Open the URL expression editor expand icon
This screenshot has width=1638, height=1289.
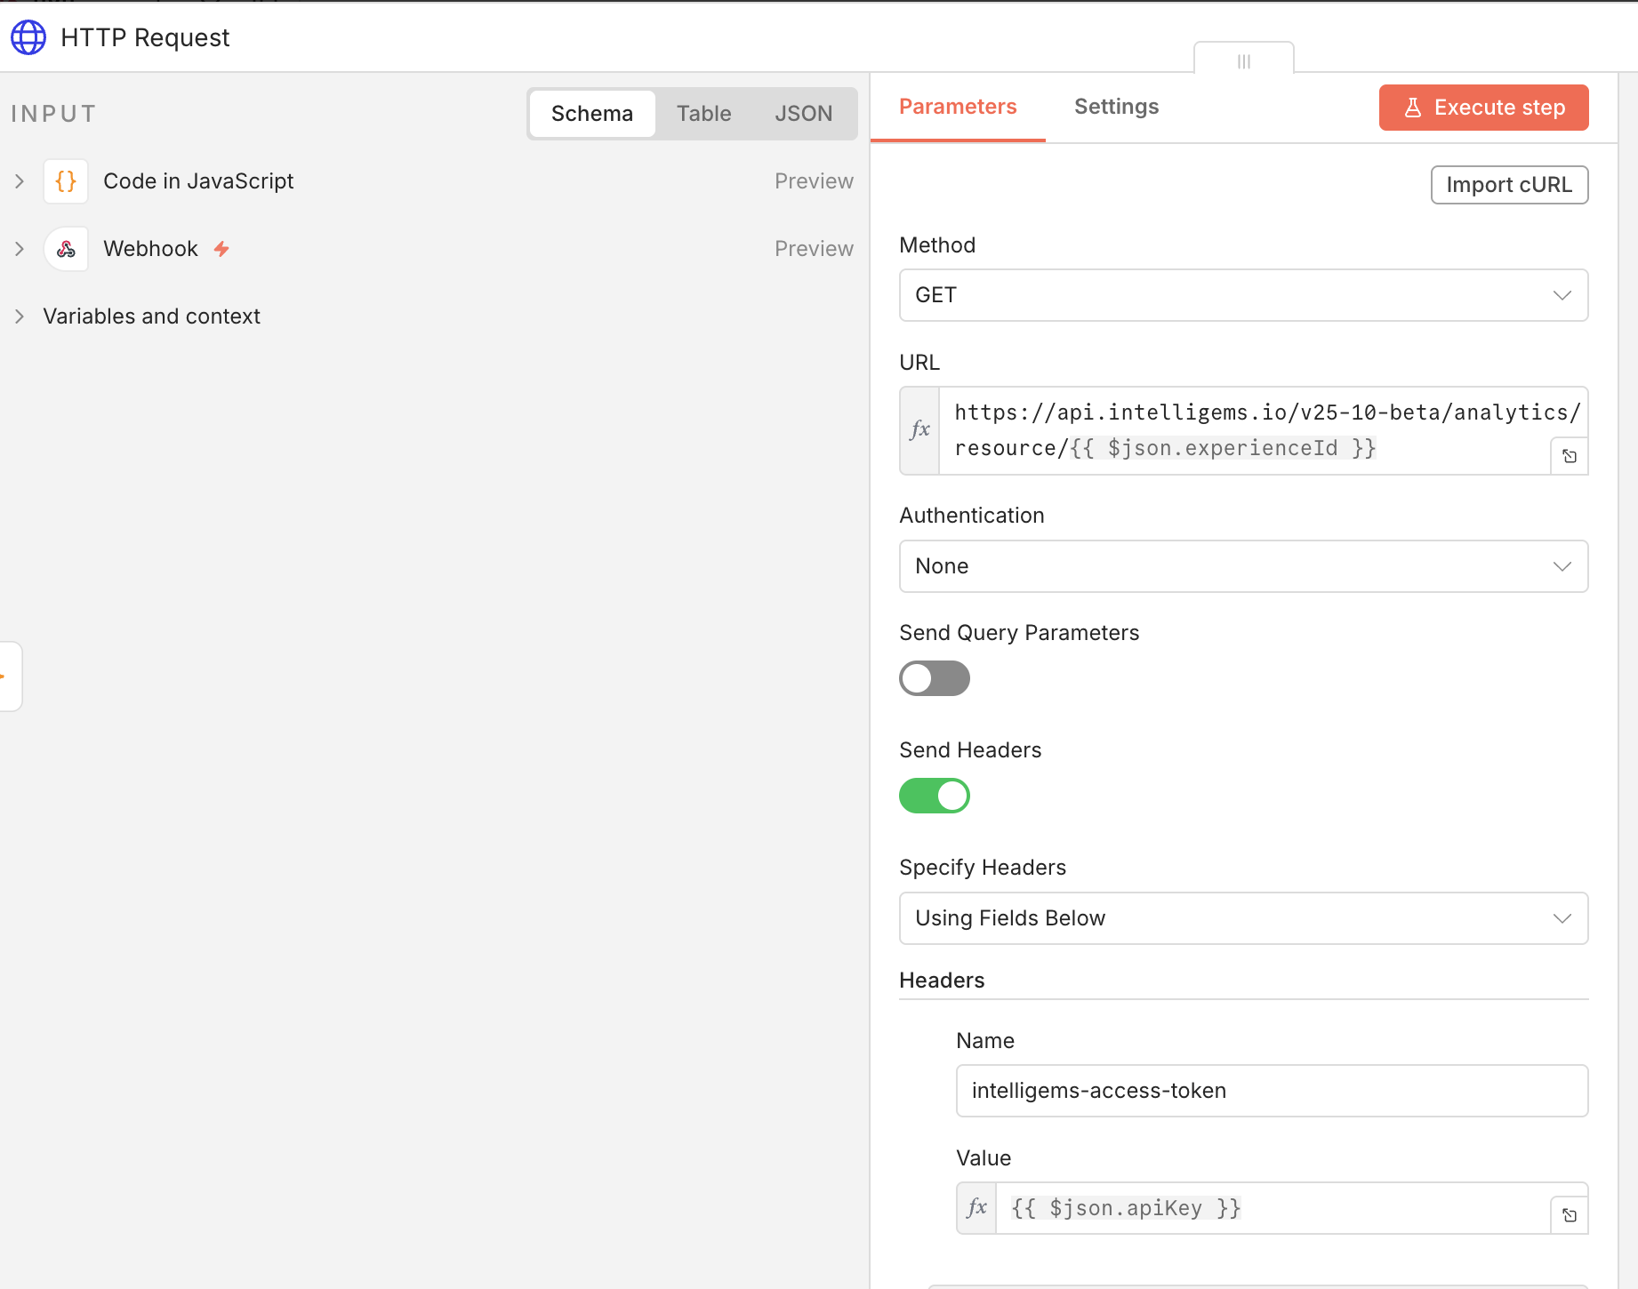pyautogui.click(x=1570, y=456)
